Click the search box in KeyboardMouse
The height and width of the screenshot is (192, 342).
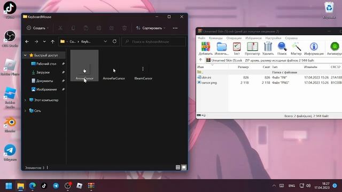(x=153, y=42)
